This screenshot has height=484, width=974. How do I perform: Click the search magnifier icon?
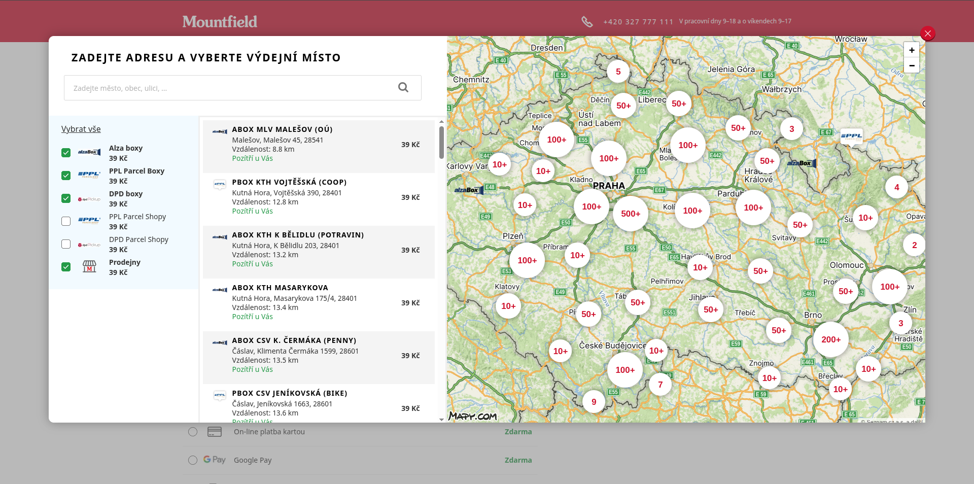(x=403, y=87)
